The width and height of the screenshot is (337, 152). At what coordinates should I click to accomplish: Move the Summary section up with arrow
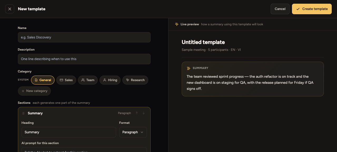pyautogui.click(x=137, y=113)
